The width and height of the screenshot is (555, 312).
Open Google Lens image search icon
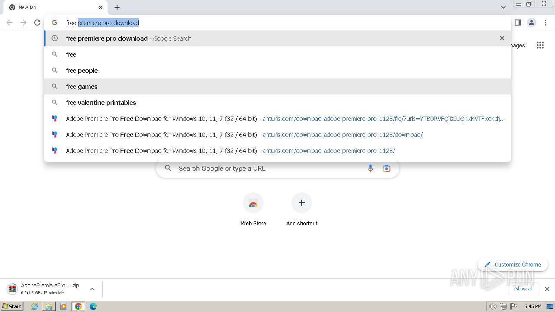(386, 169)
